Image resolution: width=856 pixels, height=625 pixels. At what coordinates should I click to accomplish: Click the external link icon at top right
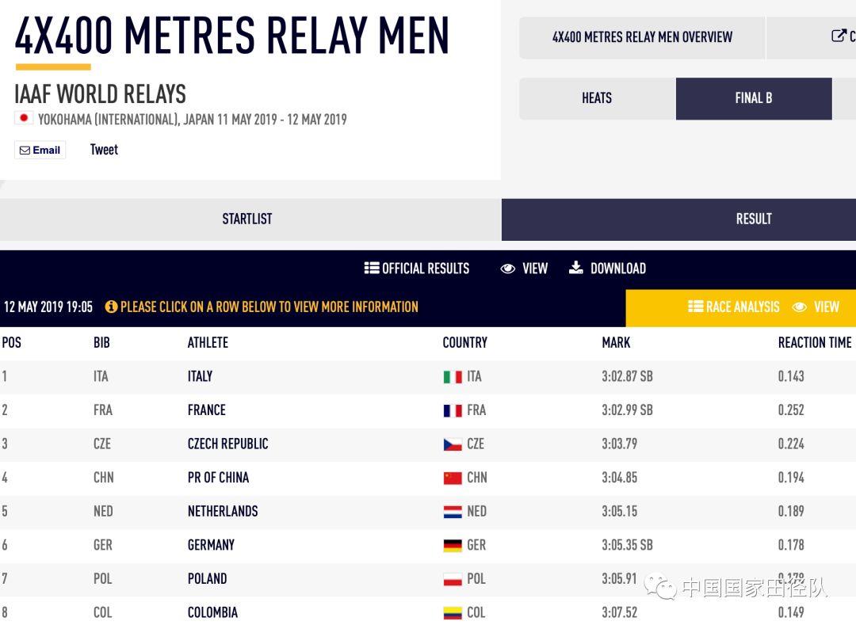[839, 36]
